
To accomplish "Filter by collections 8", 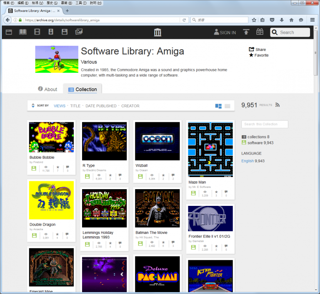I will (255, 137).
